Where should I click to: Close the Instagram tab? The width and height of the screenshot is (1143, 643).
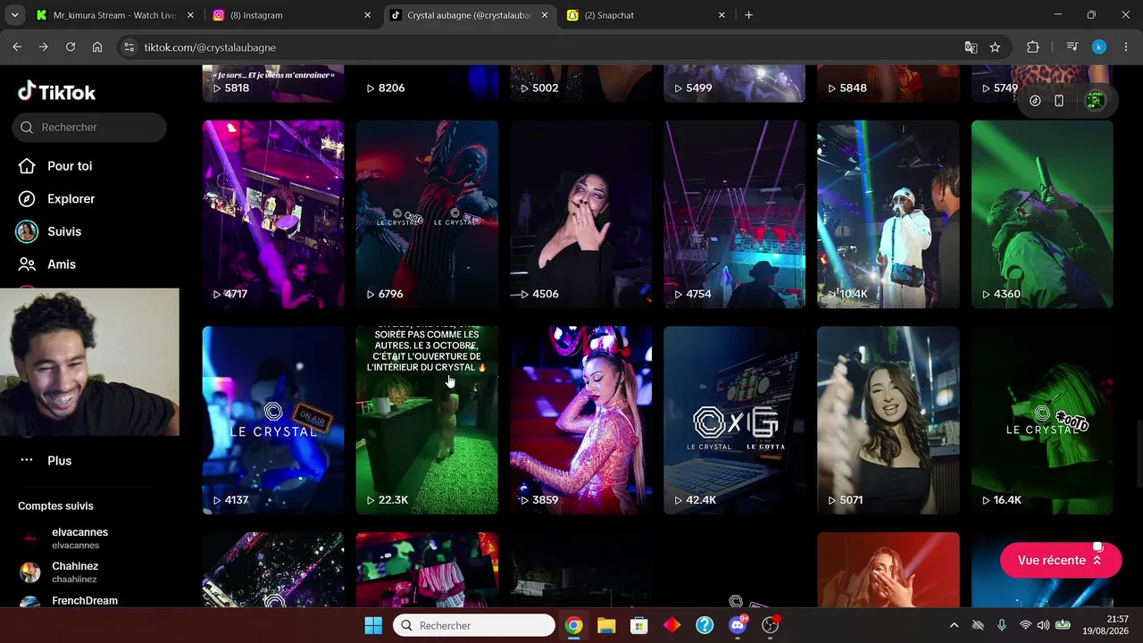tap(367, 15)
